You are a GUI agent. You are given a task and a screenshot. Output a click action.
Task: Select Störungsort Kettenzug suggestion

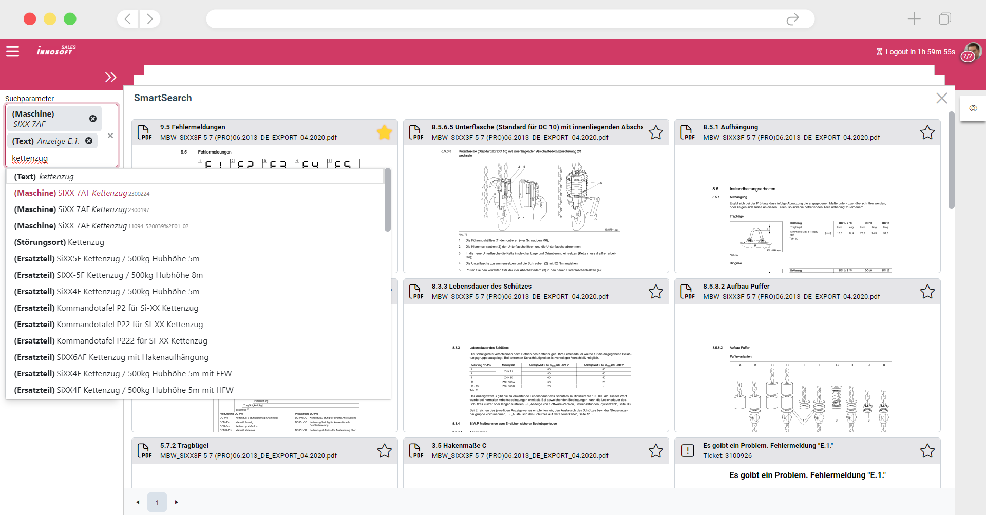point(195,242)
